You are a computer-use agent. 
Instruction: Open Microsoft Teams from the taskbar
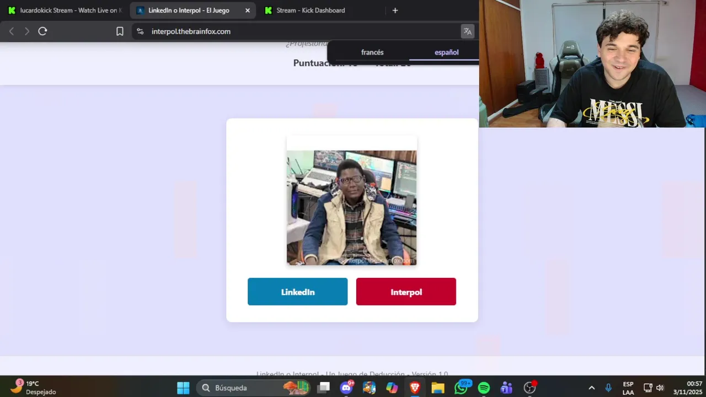point(506,388)
